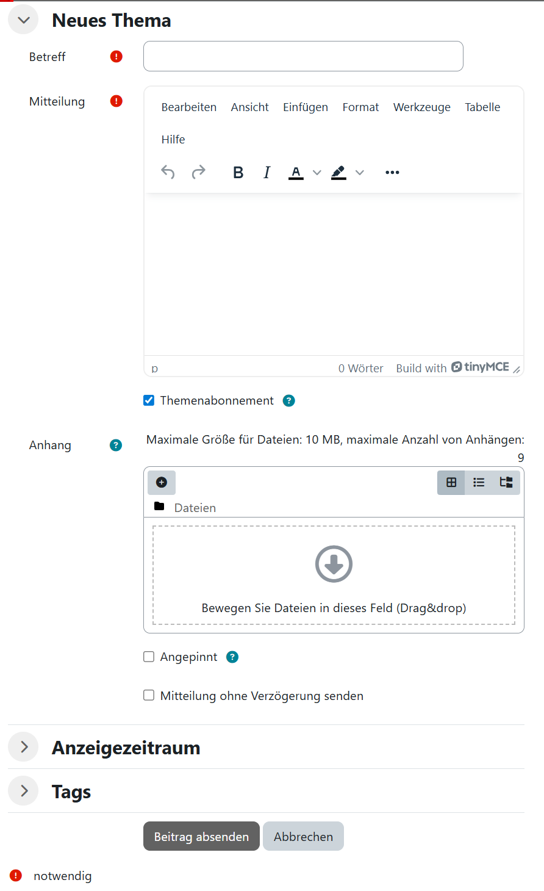
Task: Open the Format menu
Action: pos(360,107)
